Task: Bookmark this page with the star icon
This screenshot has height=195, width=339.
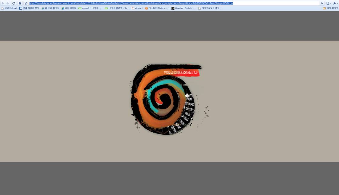Action: pos(26,3)
